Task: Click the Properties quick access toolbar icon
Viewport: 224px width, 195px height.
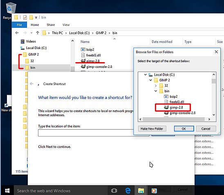Action: pyautogui.click(x=25, y=17)
